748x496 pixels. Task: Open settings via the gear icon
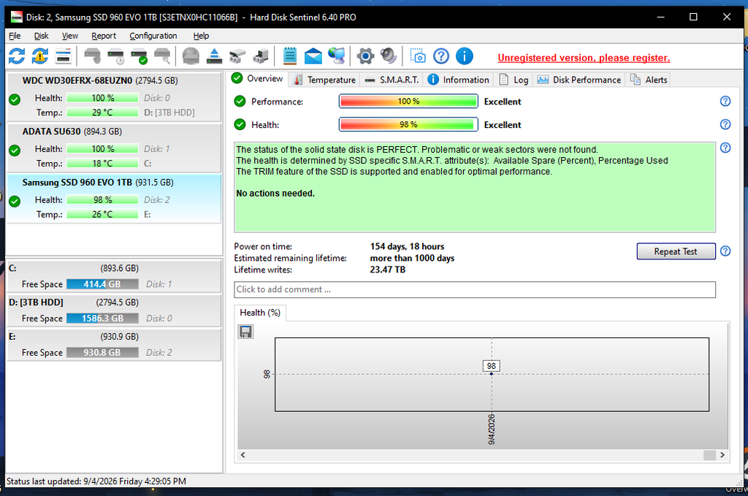(365, 56)
